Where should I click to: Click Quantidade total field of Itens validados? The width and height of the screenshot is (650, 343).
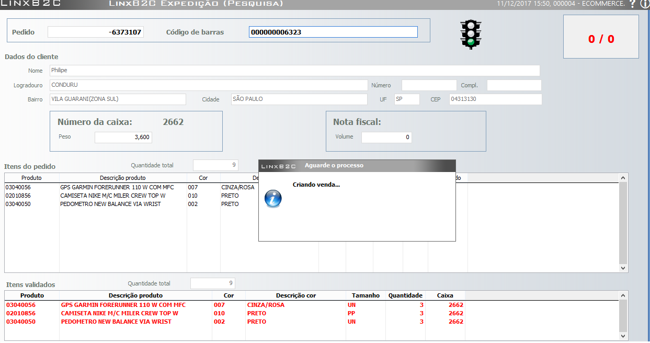point(212,283)
